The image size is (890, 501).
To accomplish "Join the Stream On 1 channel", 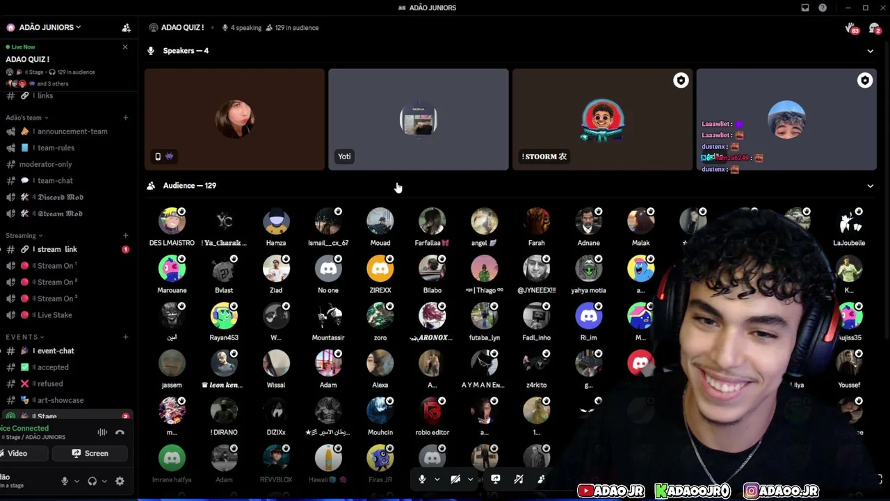I will [x=67, y=266].
